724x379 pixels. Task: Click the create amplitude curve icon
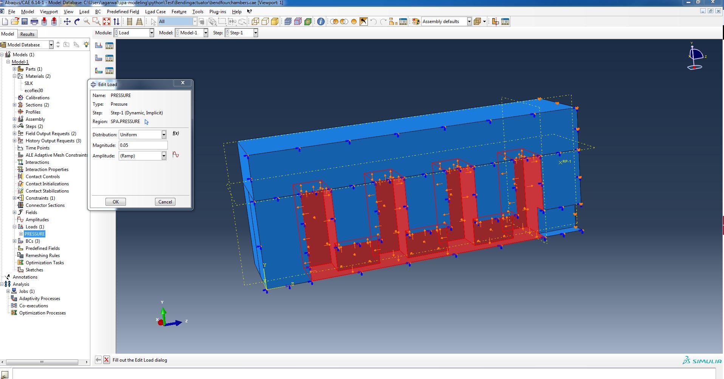click(175, 155)
